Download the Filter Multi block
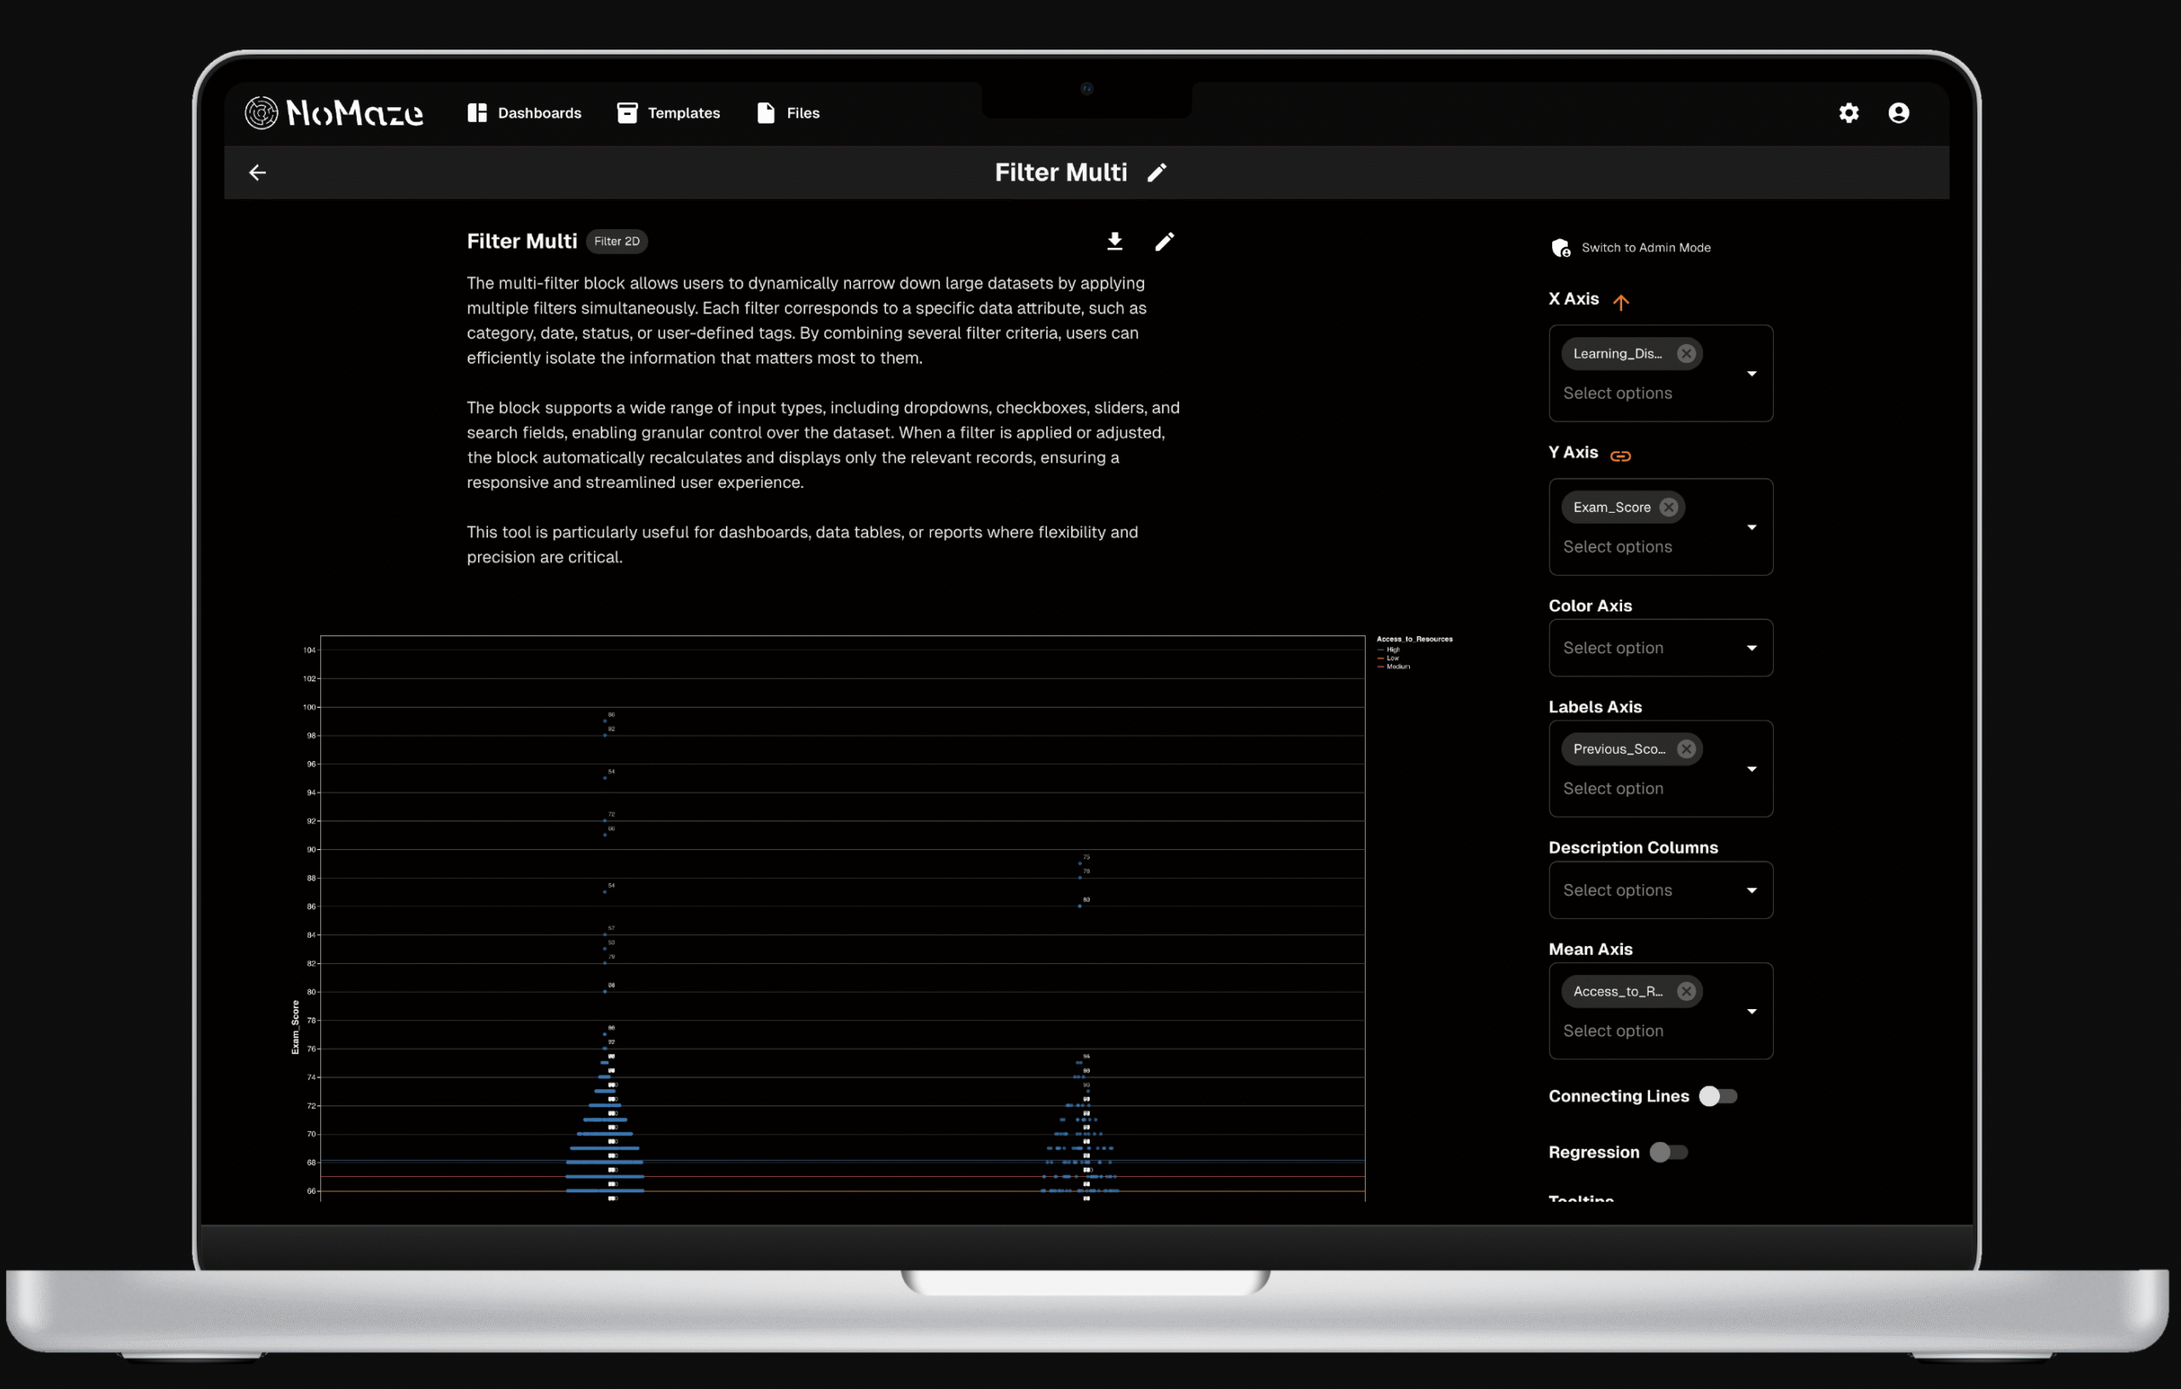This screenshot has height=1389, width=2181. point(1115,241)
